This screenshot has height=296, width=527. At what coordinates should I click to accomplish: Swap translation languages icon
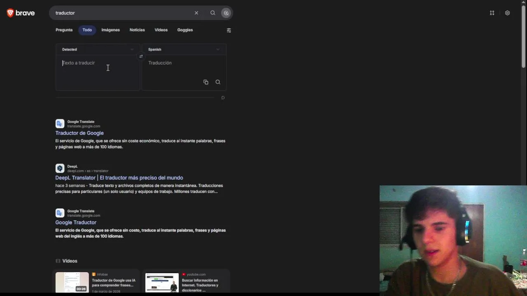(141, 56)
